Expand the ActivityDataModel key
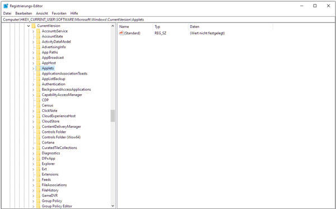This screenshot has width=336, height=209. (x=33, y=42)
